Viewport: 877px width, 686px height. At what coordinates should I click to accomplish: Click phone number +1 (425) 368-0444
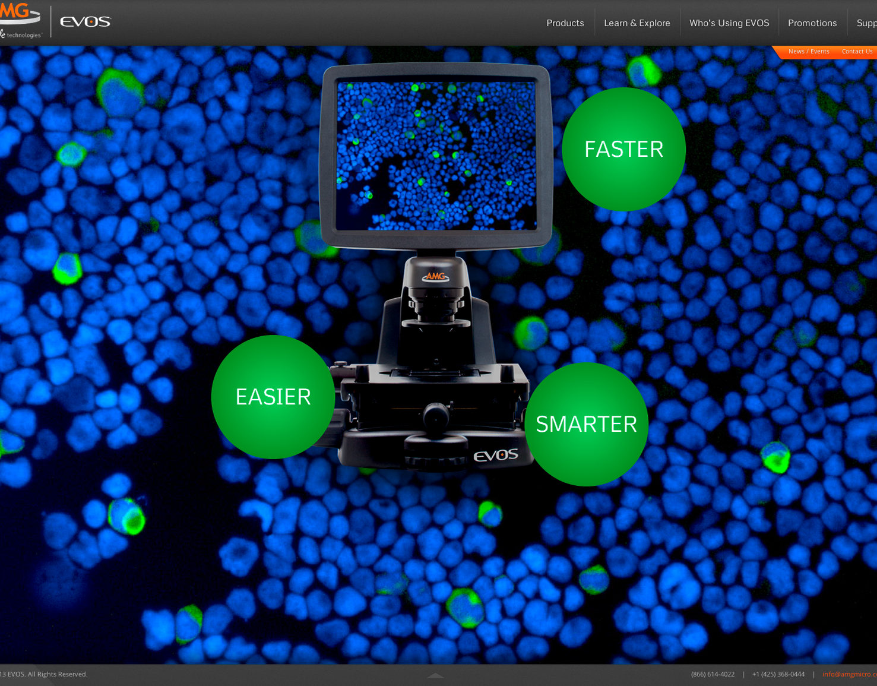778,674
